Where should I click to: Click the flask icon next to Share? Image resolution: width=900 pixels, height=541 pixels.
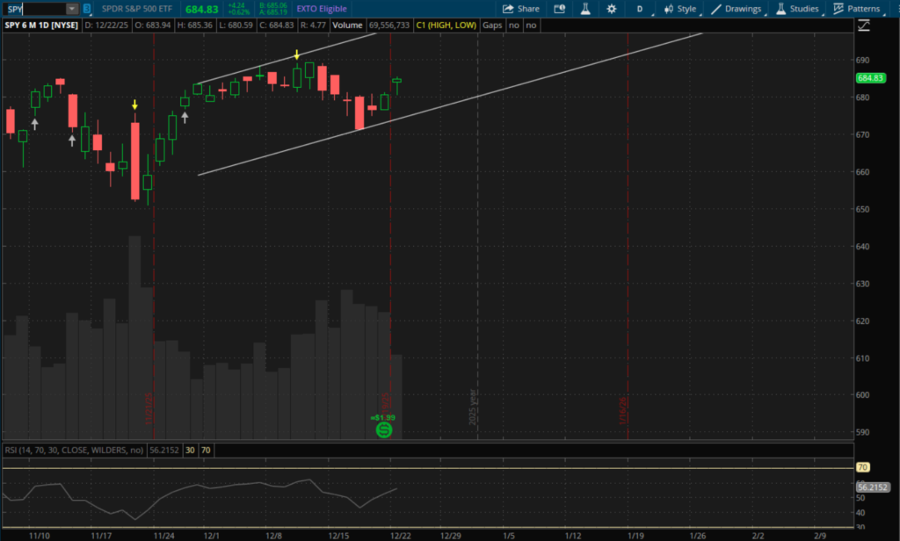[x=584, y=9]
